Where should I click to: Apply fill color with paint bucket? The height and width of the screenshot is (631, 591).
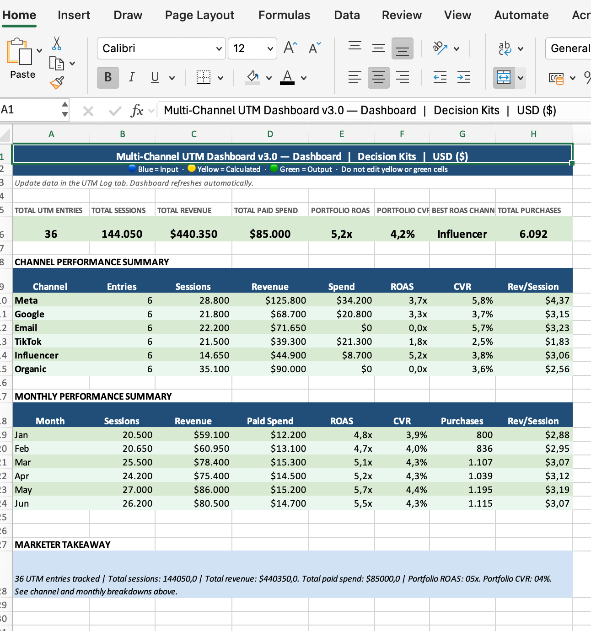pos(253,77)
